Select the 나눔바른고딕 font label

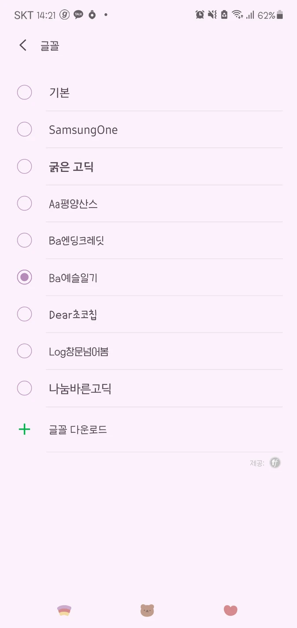[80, 389]
